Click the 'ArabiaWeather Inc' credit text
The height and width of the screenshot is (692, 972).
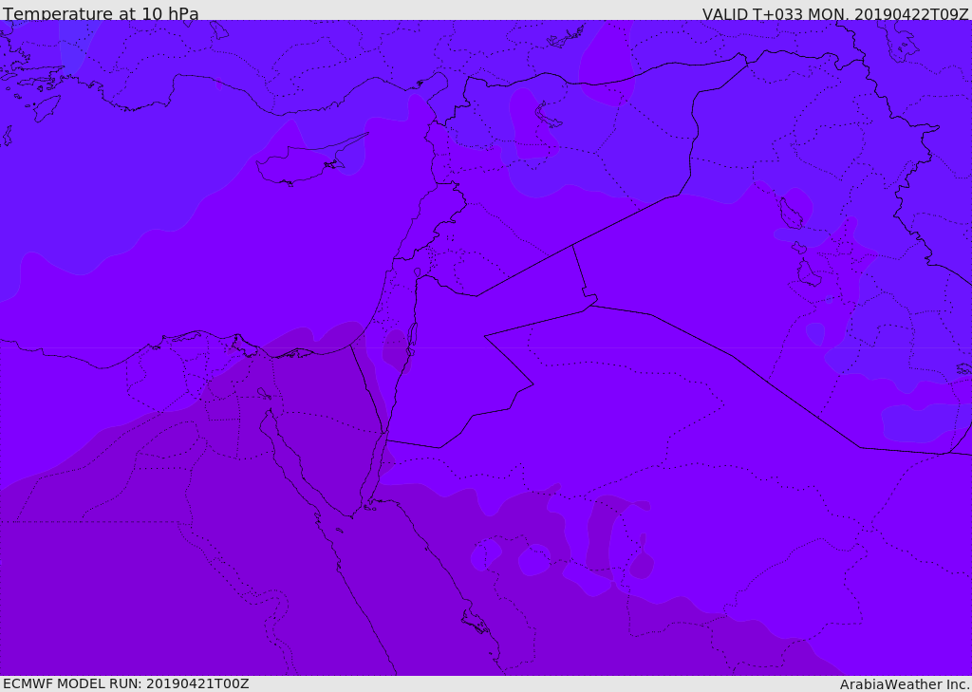[906, 684]
